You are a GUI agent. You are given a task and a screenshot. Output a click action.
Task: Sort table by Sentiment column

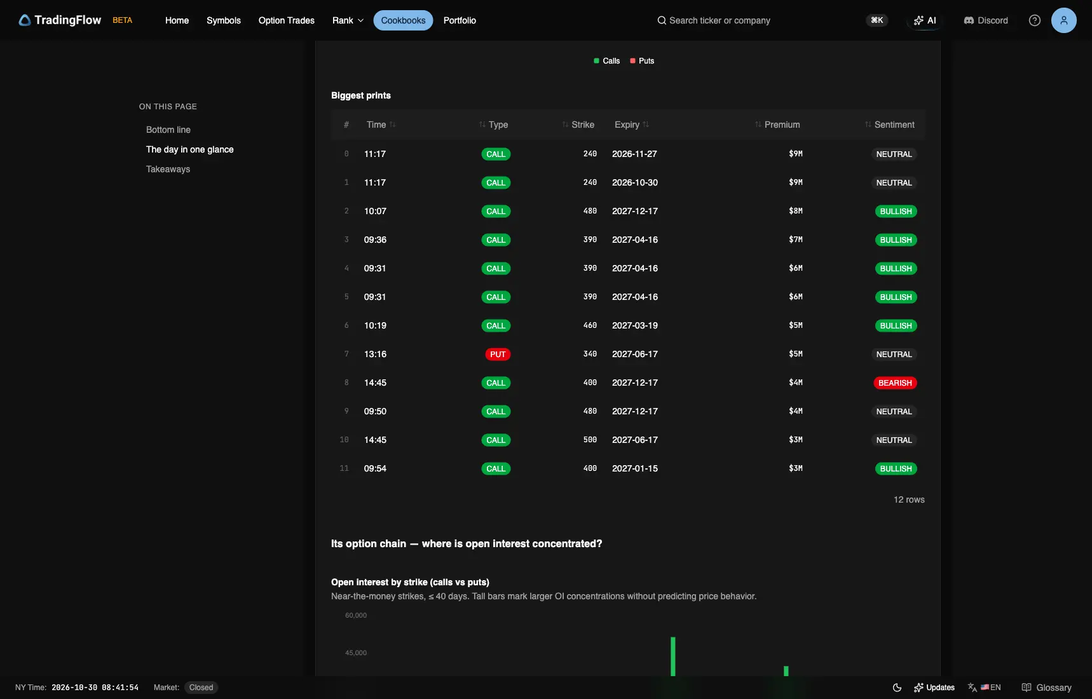pyautogui.click(x=889, y=125)
